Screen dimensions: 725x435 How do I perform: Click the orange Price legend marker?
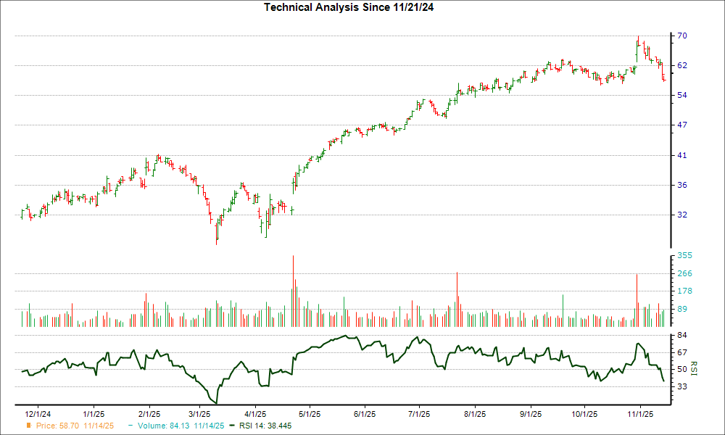(x=28, y=427)
